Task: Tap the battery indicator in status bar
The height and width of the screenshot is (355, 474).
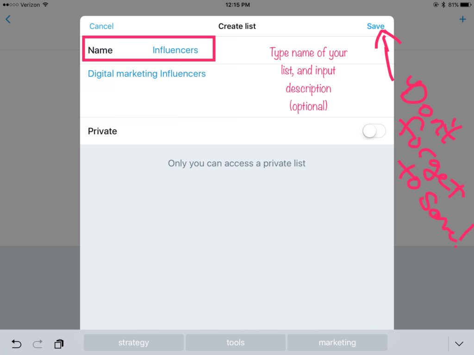Action: pos(466,5)
